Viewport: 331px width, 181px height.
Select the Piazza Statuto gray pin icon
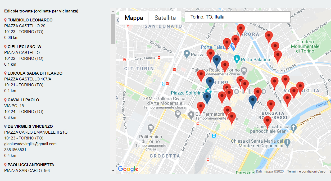pyautogui.click(x=187, y=54)
